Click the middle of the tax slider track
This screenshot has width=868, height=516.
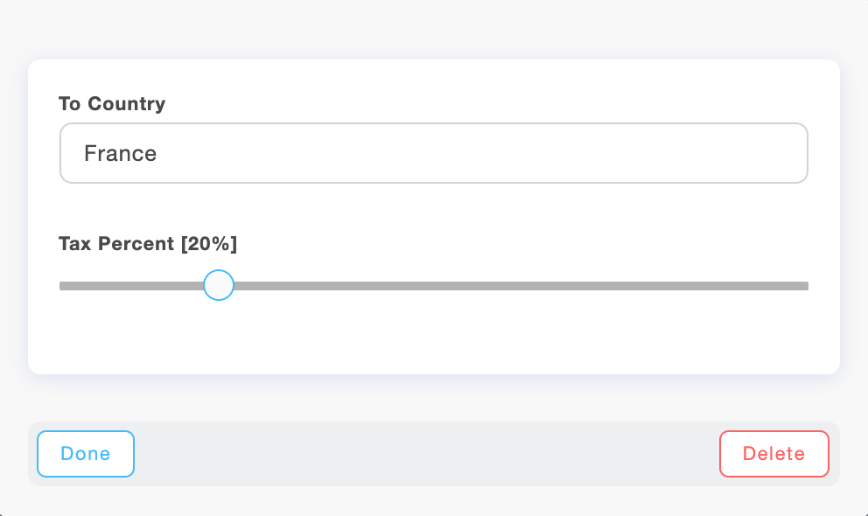coord(434,286)
